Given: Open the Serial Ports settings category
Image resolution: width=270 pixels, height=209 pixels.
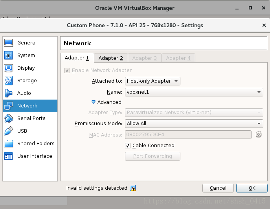Looking at the screenshot, I should [x=30, y=118].
